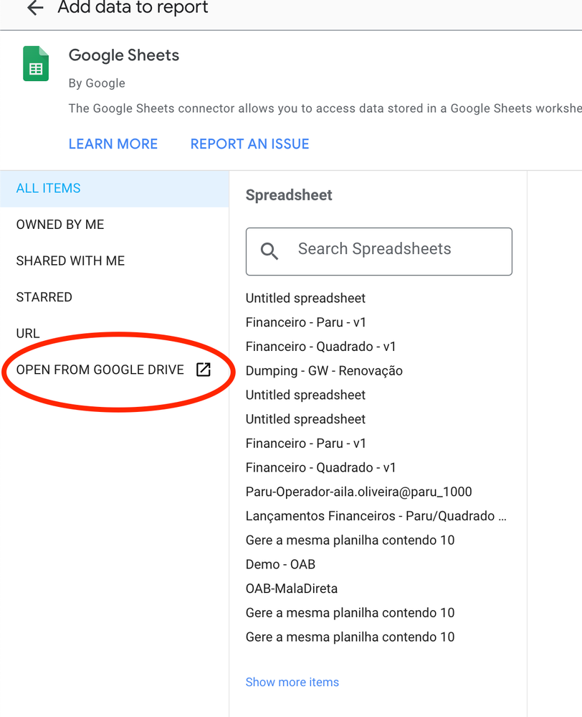Click the external link icon beside Open from Google Drive

coord(204,370)
